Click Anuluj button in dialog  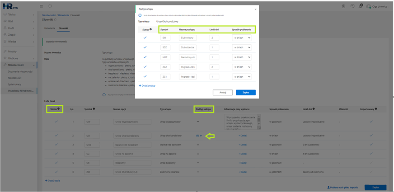[223, 93]
